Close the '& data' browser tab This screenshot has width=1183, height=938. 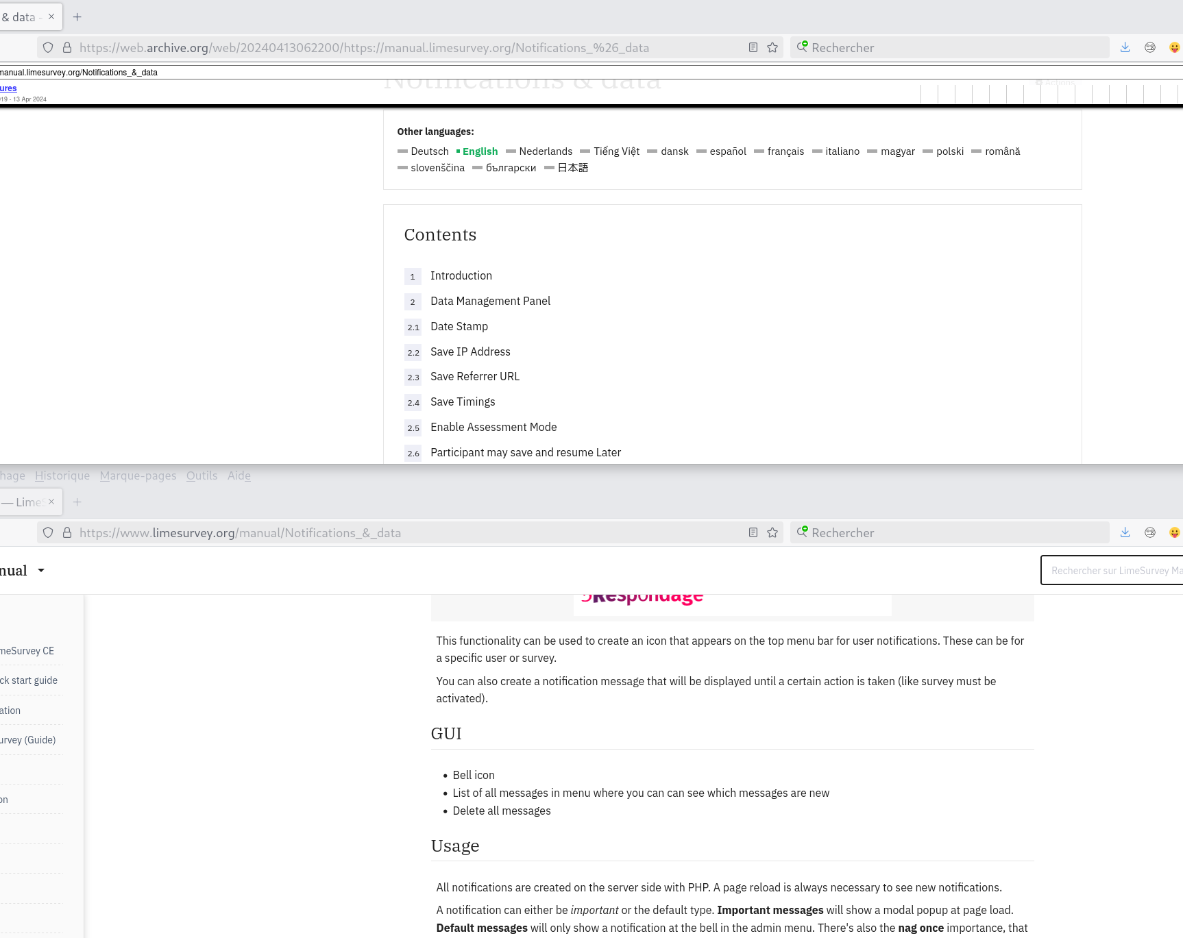pyautogui.click(x=51, y=16)
